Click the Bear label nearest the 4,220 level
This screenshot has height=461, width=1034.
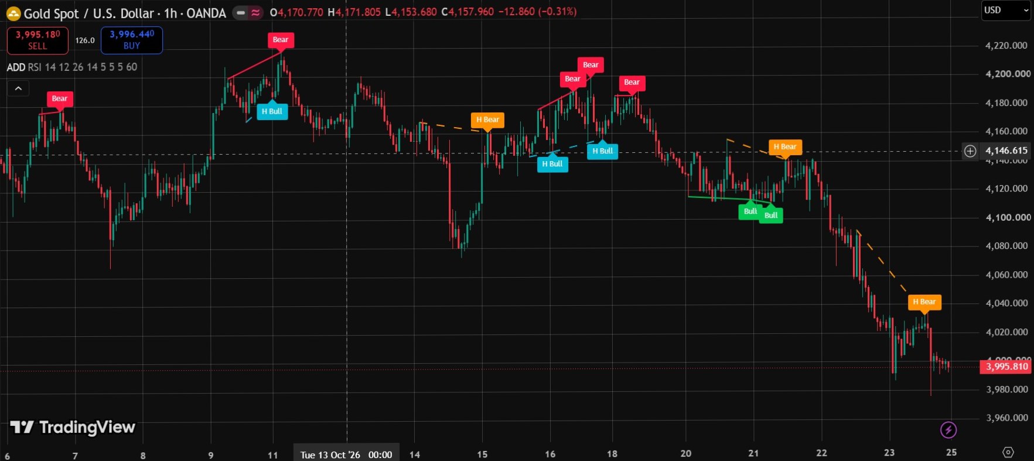pos(281,40)
